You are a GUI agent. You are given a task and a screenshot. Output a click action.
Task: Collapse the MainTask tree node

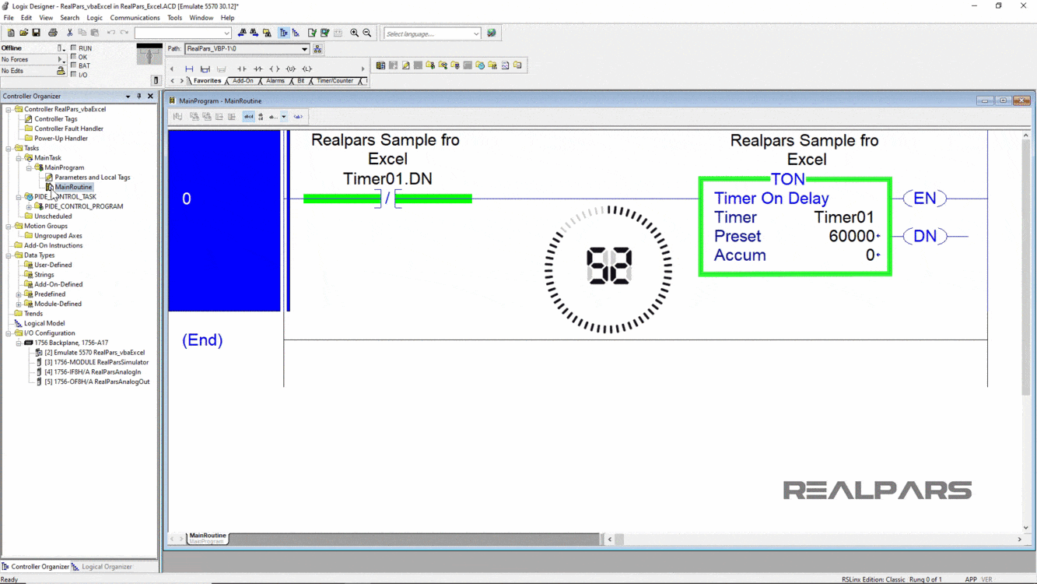[x=17, y=157]
